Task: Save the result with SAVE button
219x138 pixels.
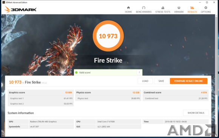Action: (161, 81)
